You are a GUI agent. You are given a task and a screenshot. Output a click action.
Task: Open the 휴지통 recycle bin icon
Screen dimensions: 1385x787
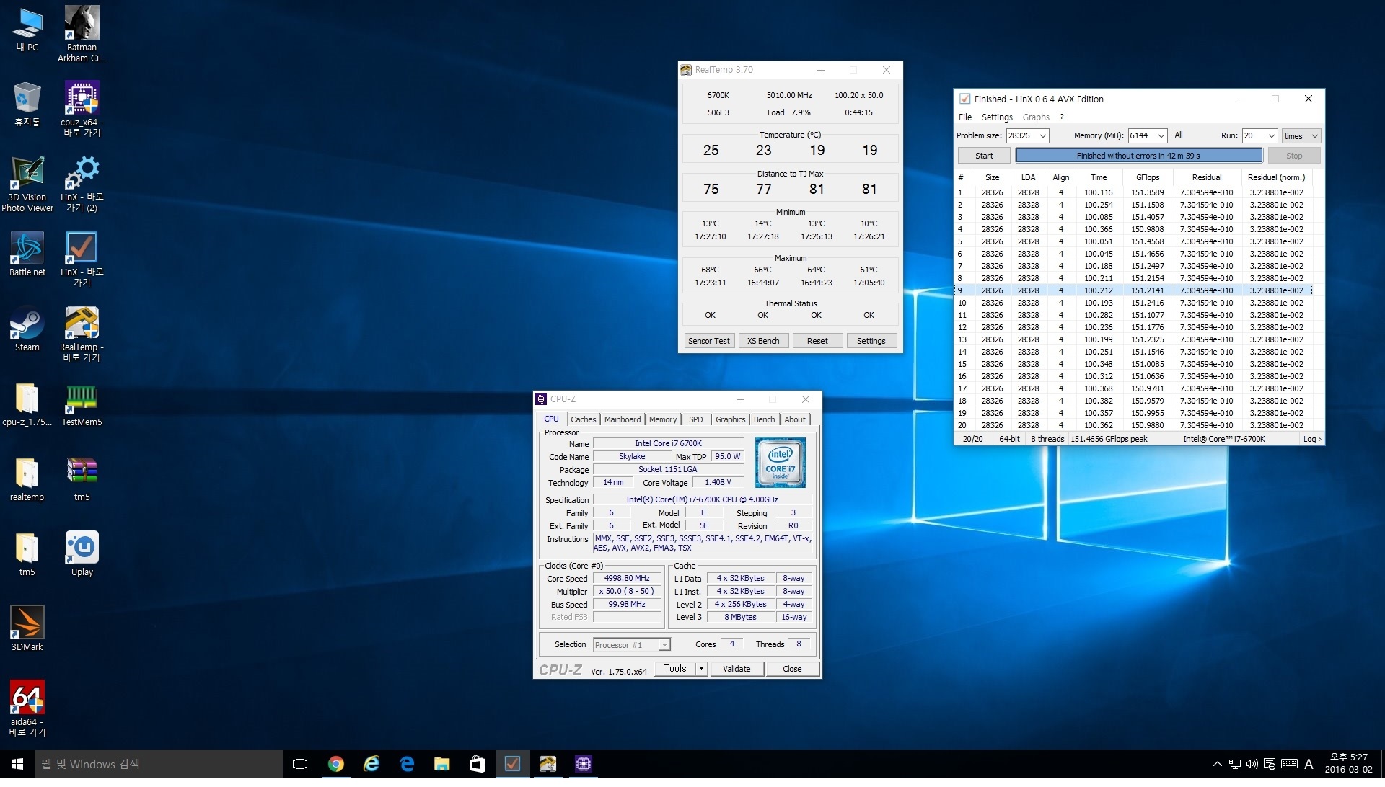[27, 105]
